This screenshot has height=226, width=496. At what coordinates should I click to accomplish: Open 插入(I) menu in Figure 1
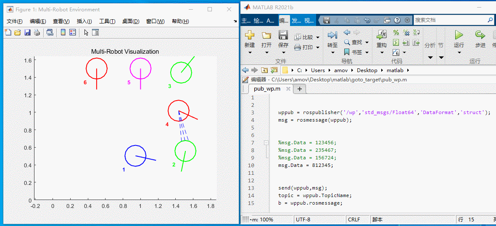point(84,21)
